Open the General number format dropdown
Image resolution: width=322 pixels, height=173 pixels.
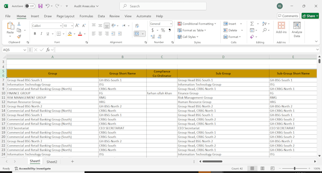coord(171,24)
